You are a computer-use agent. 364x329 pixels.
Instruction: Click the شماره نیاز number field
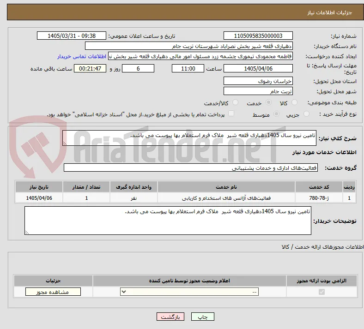coord(258,36)
